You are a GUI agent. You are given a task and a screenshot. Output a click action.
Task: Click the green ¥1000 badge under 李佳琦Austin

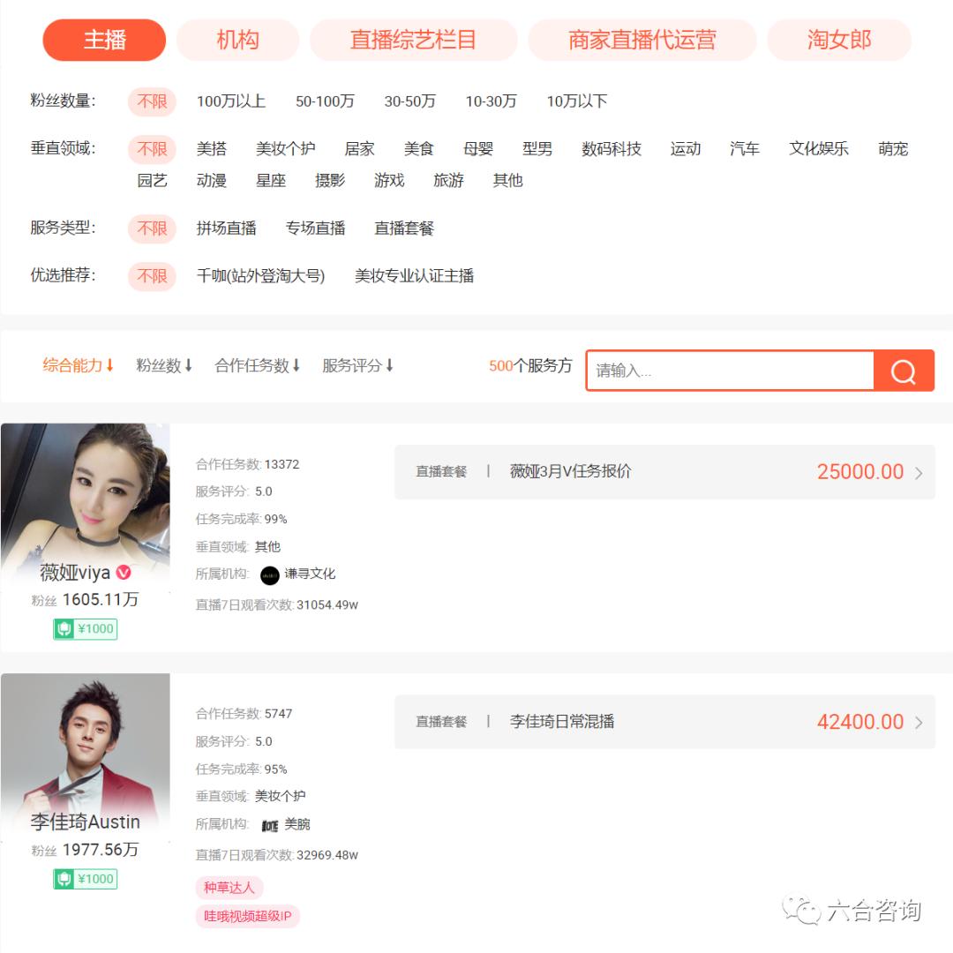point(85,878)
